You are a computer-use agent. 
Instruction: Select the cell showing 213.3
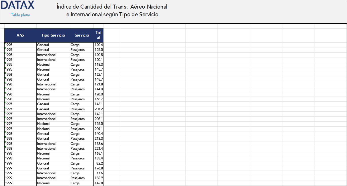tap(99, 139)
